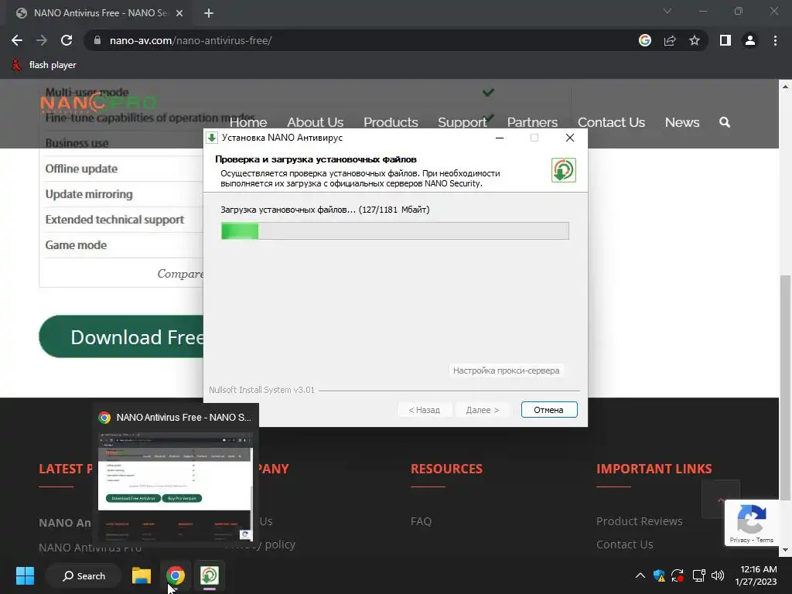This screenshot has width=792, height=594.
Task: Click the Chrome taskbar icon
Action: (176, 575)
